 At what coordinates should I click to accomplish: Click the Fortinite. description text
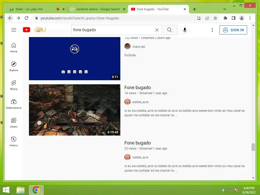(130, 55)
